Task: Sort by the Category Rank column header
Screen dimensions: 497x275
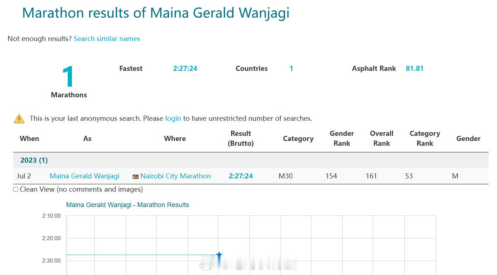Action: coord(425,138)
